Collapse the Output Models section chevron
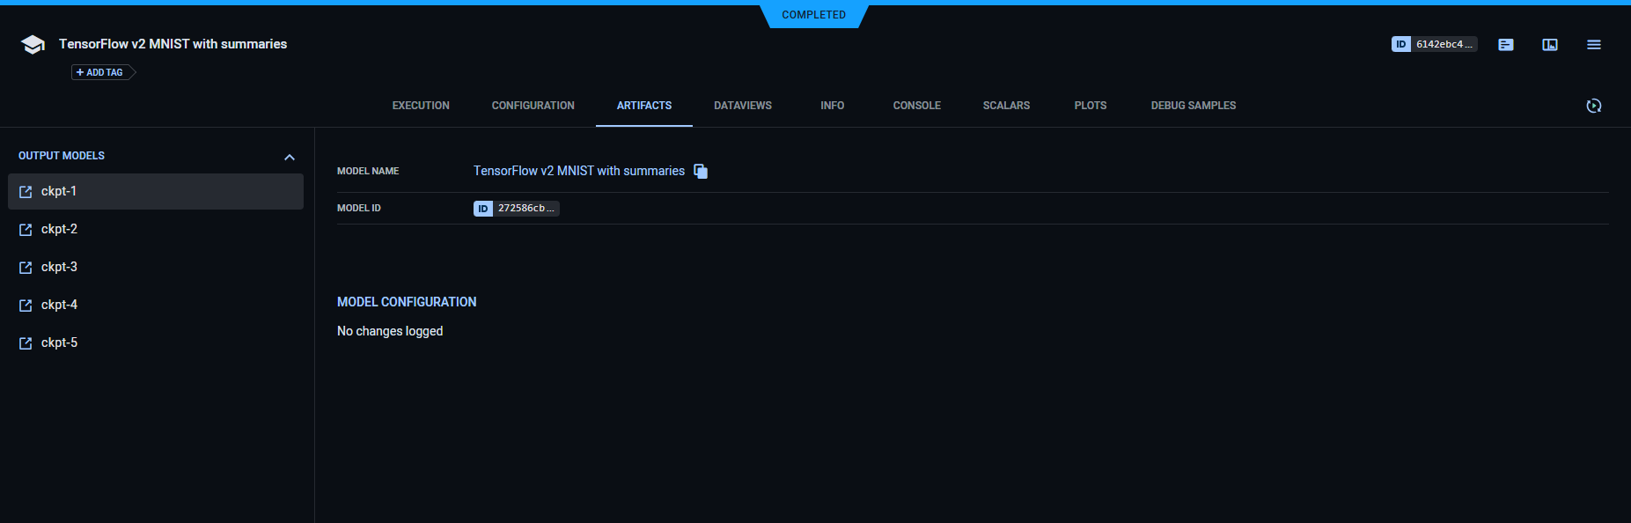Viewport: 1631px width, 523px height. tap(290, 157)
